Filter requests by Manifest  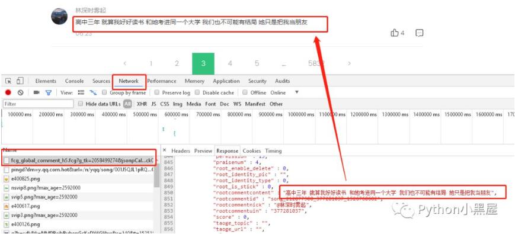click(255, 104)
